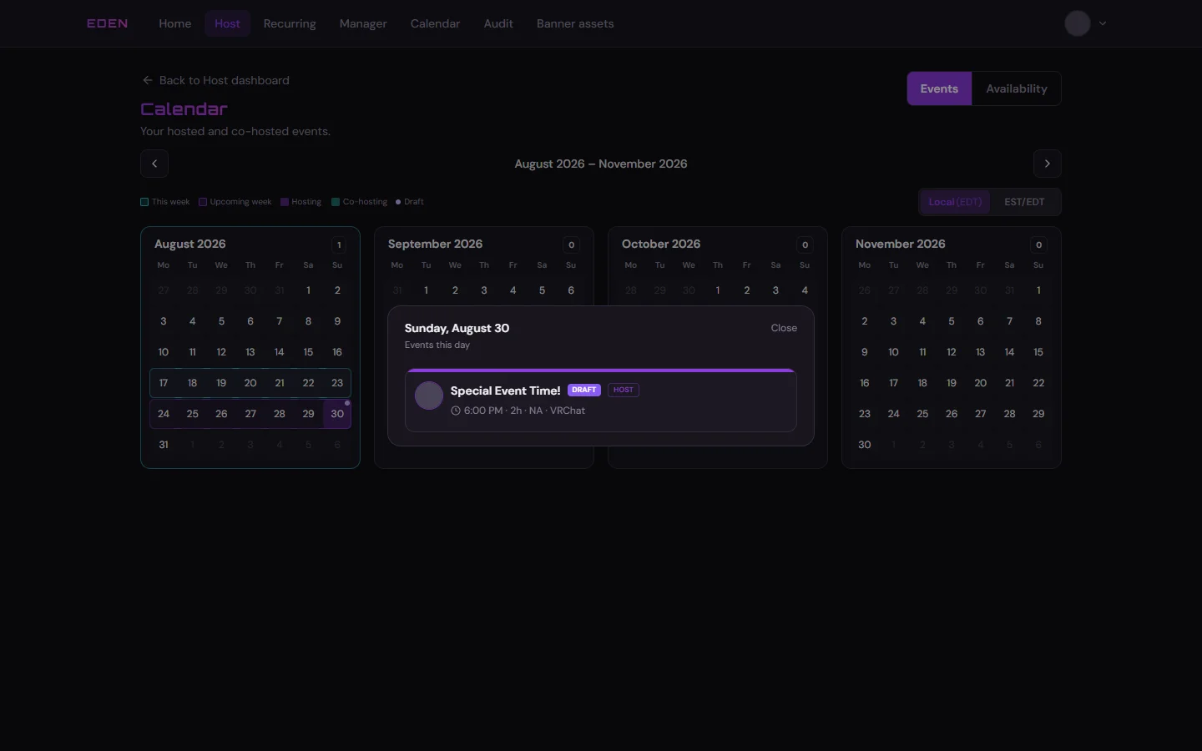1202x751 pixels.
Task: Open the Home nav item
Action: coord(175,23)
